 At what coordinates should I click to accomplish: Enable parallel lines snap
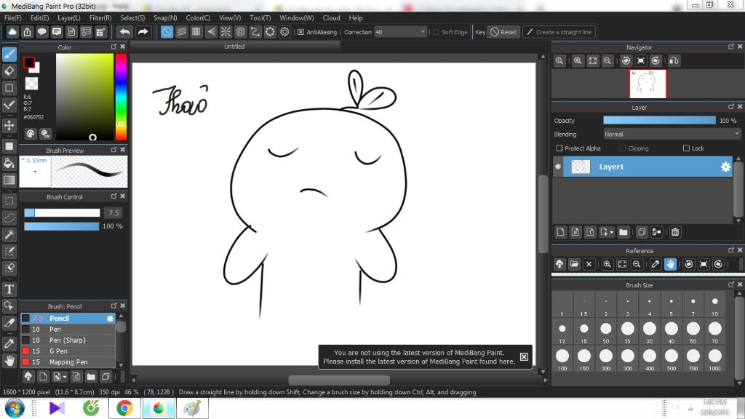[x=181, y=32]
